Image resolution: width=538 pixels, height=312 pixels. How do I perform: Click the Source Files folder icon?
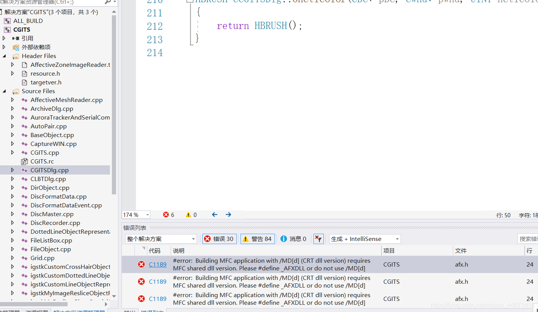click(x=16, y=91)
